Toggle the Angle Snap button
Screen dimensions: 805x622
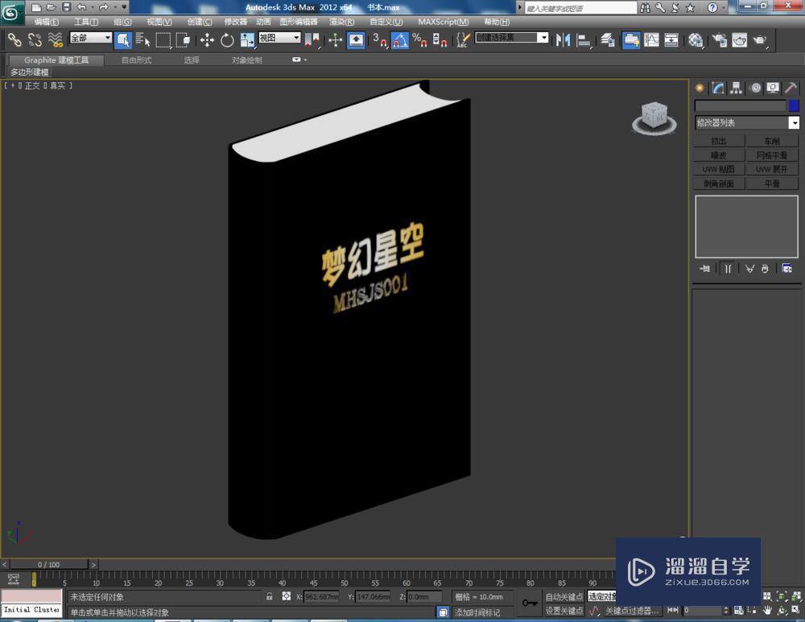pos(400,39)
